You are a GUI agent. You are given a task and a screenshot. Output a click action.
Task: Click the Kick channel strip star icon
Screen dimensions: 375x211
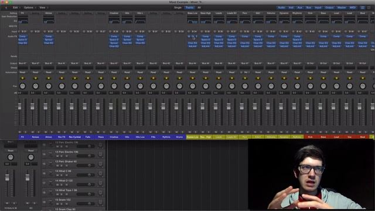310,78
